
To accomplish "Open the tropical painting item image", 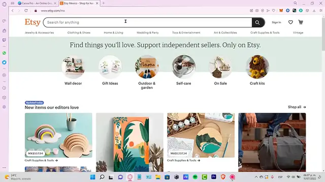I will point(129,143).
